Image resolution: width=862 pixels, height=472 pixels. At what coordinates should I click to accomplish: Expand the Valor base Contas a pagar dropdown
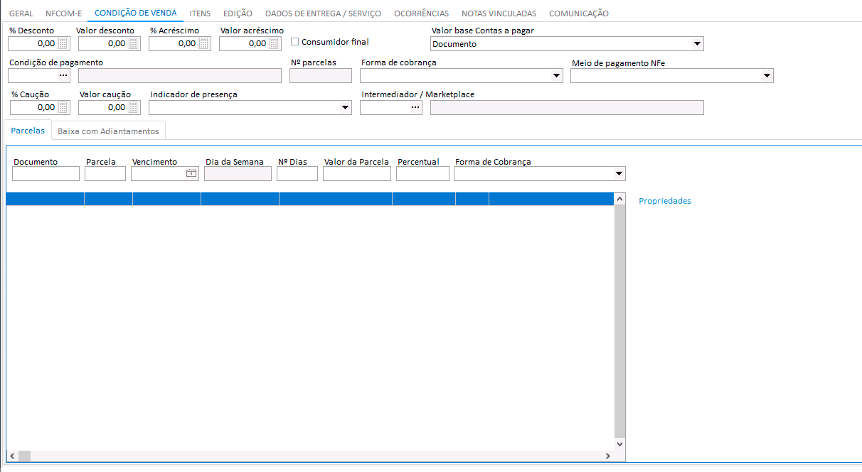[696, 44]
